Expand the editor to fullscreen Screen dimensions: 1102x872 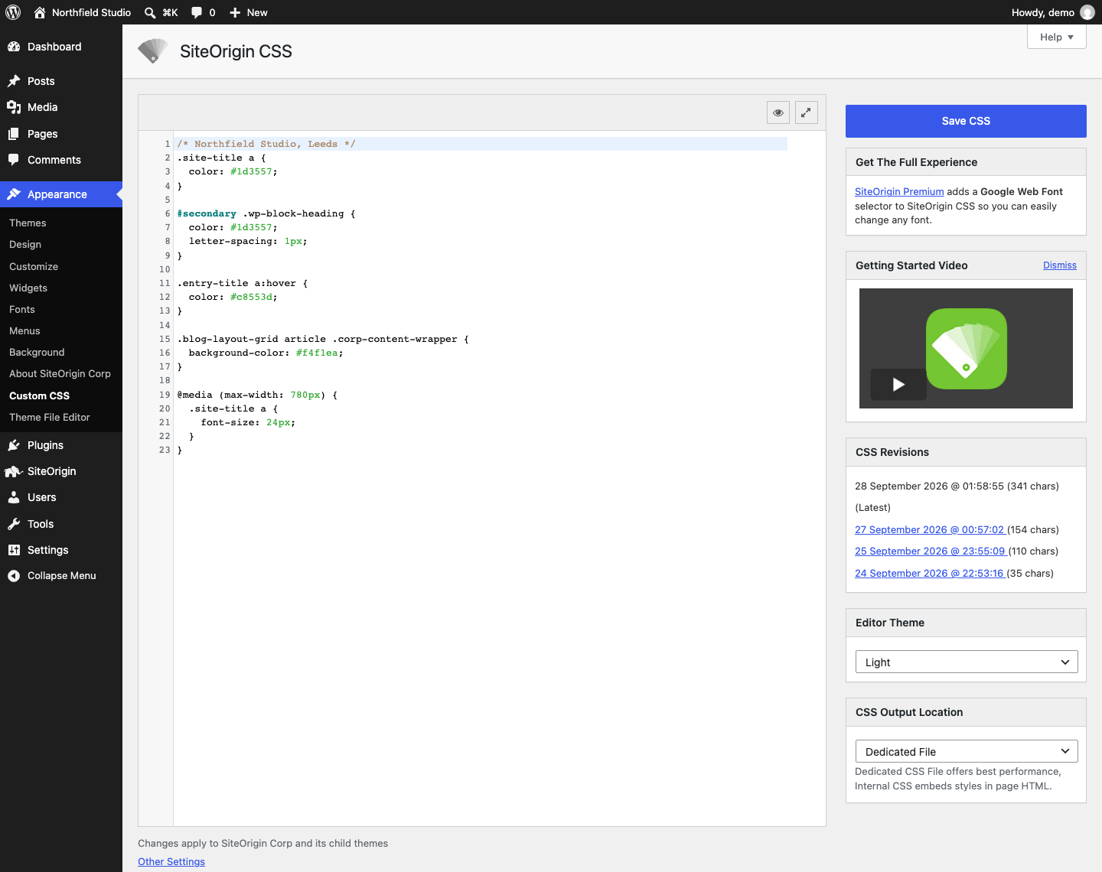(x=807, y=112)
